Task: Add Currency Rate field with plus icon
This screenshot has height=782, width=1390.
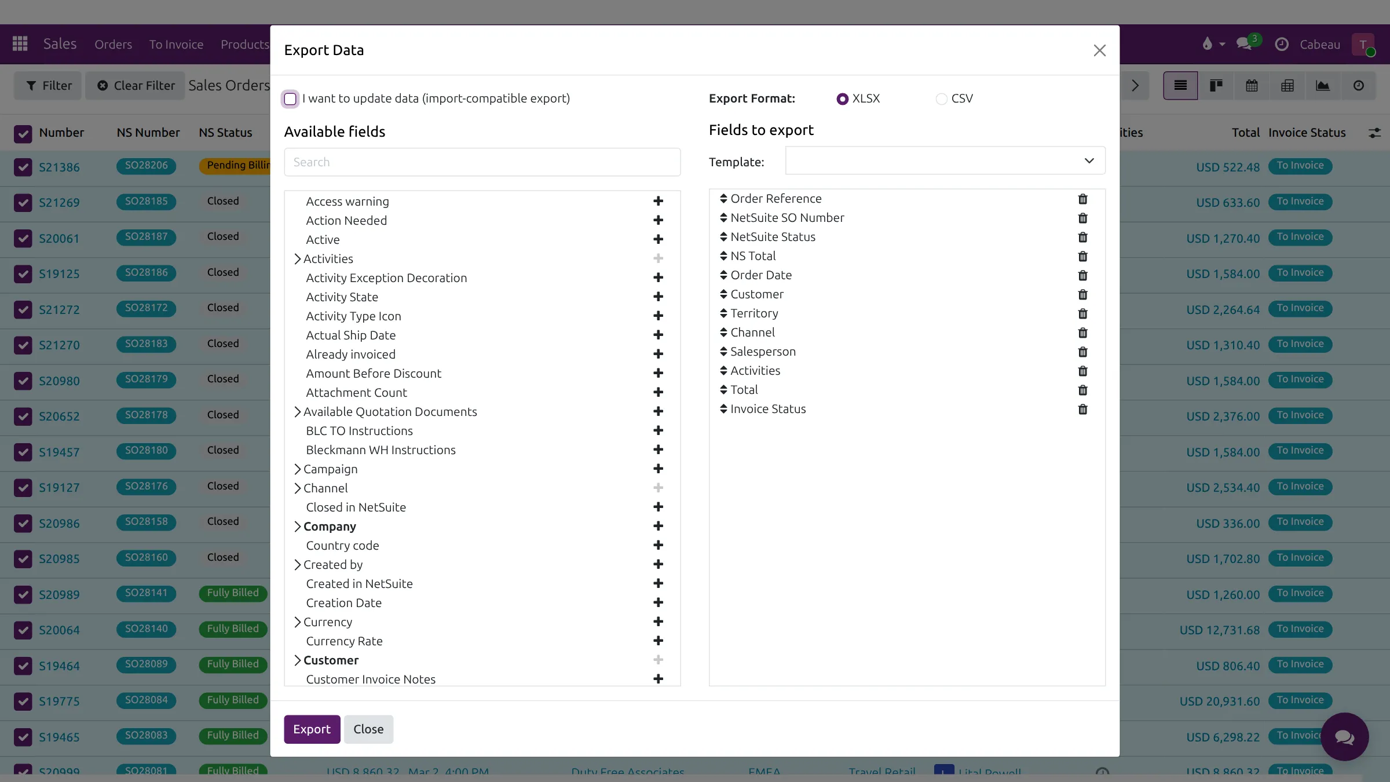Action: point(658,641)
